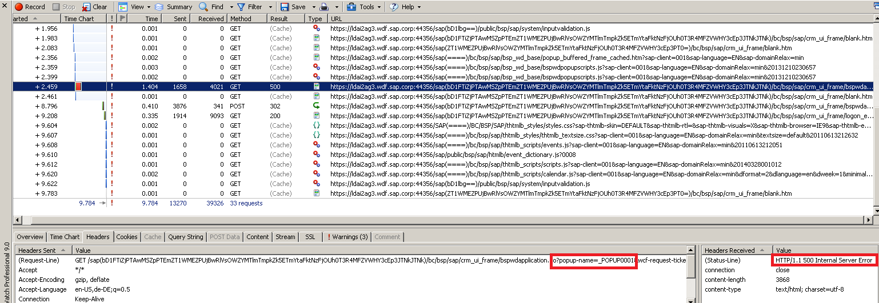Click the '33 requests' summary text

pos(246,203)
